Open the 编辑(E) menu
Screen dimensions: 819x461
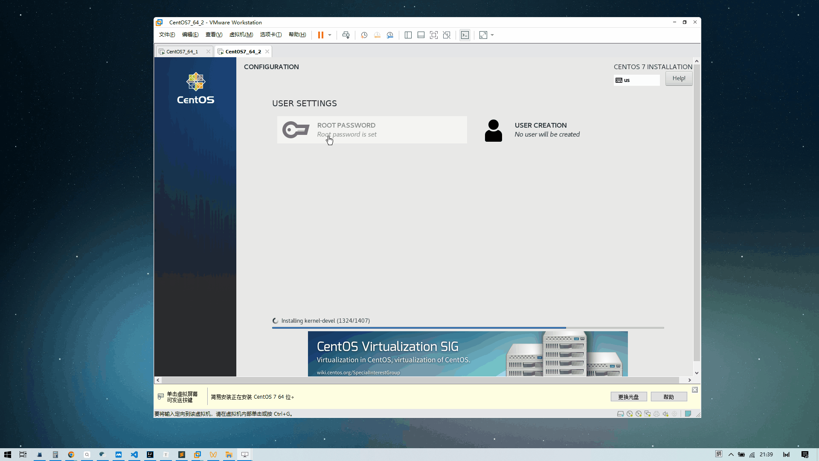coord(190,35)
